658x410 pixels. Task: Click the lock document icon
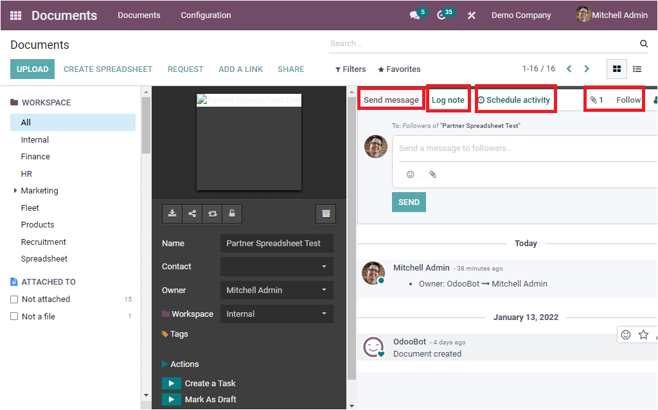click(x=231, y=214)
